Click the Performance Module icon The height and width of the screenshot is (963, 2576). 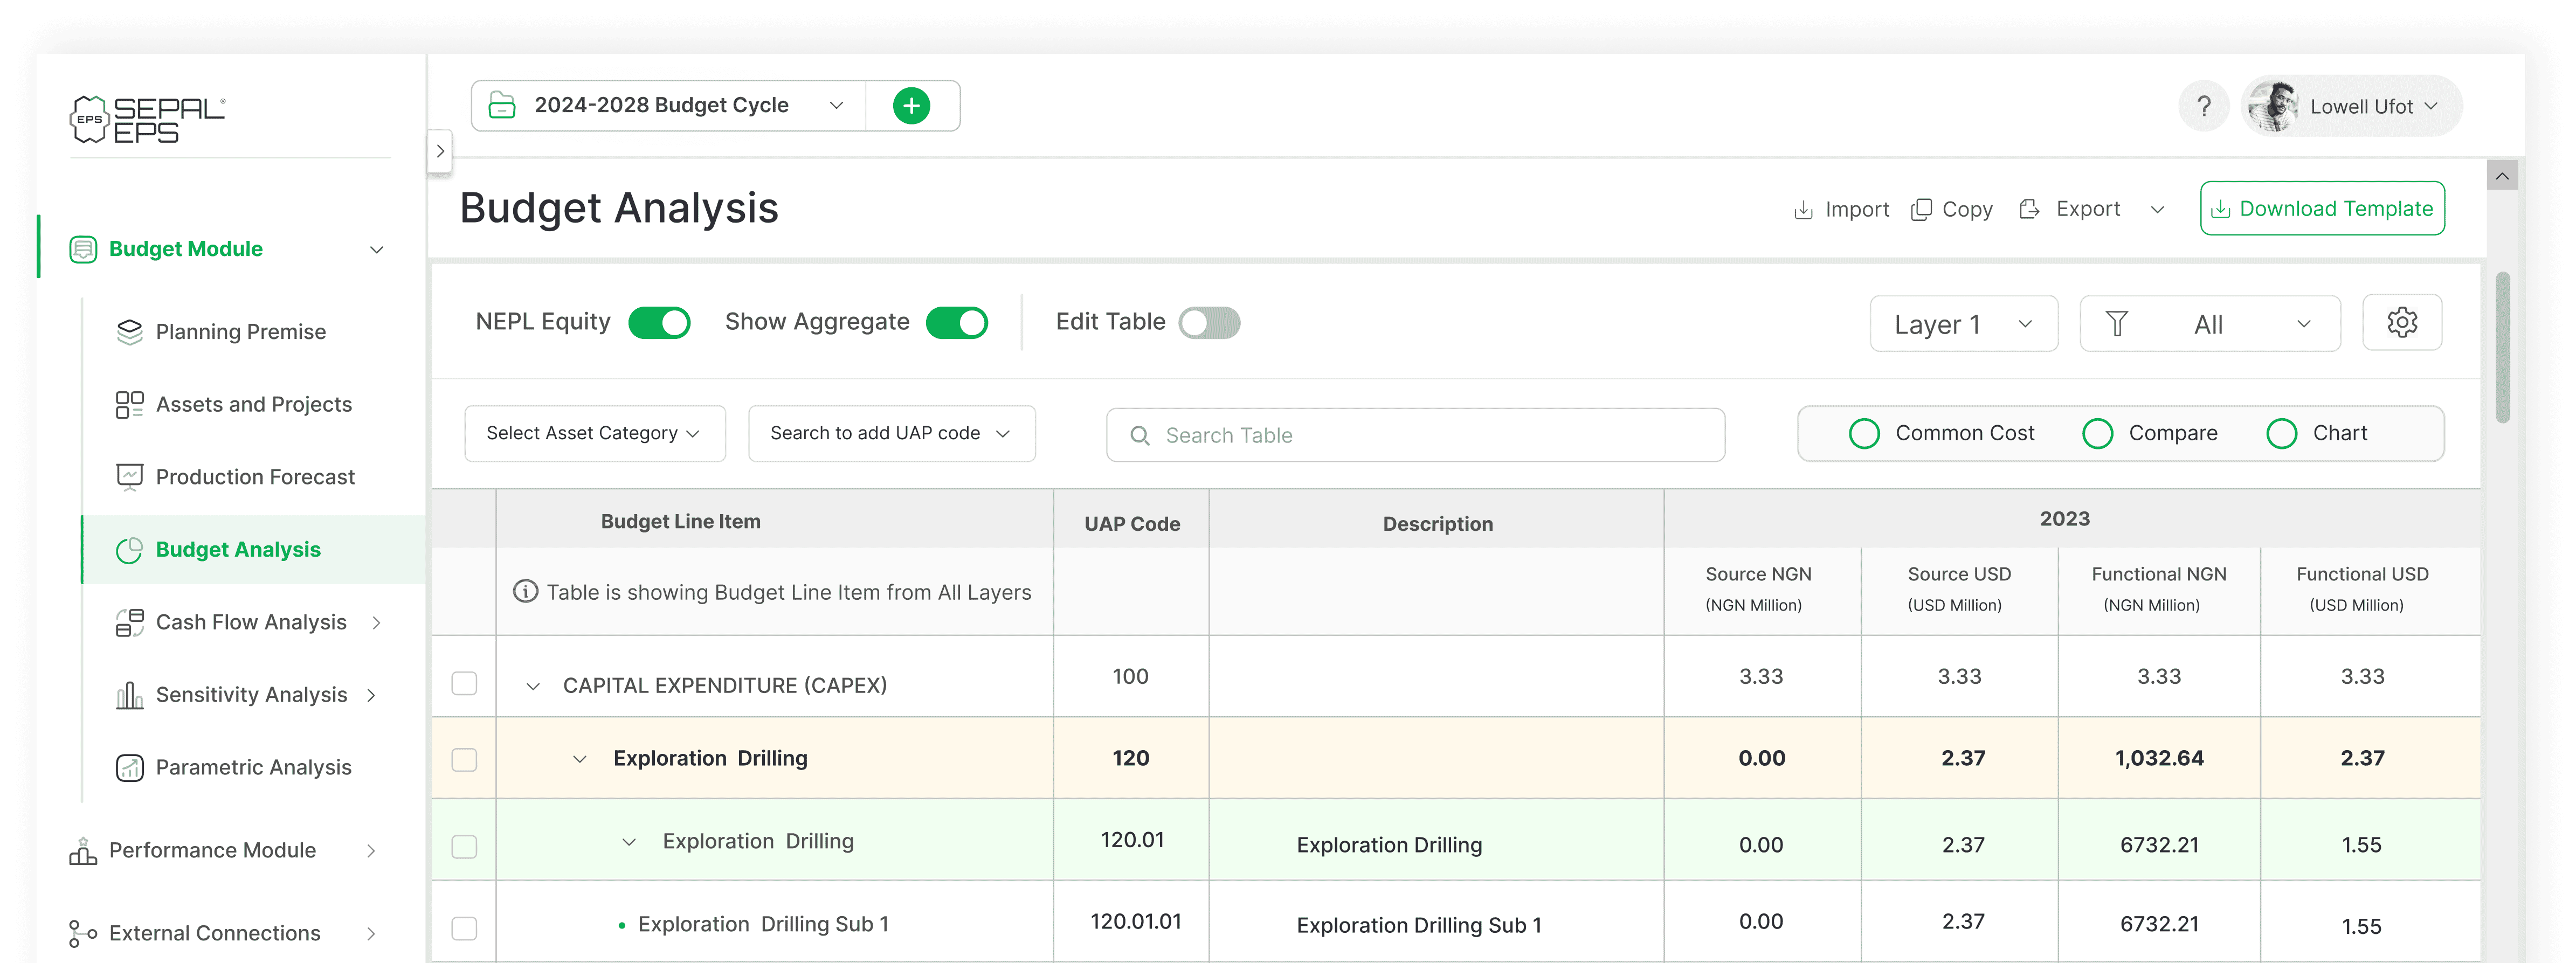(x=83, y=850)
